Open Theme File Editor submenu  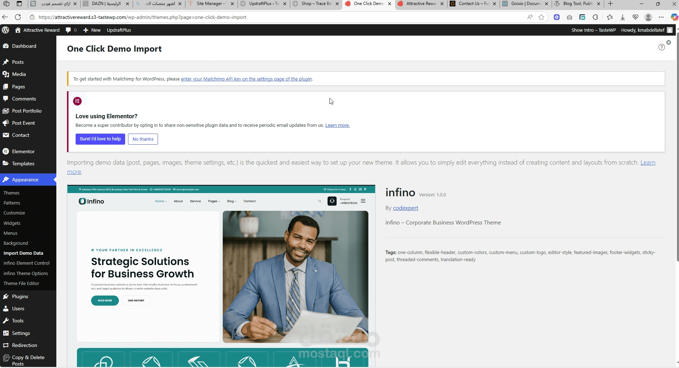coord(21,283)
